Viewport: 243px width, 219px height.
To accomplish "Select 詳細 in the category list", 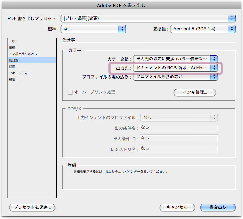I will pos(32,67).
